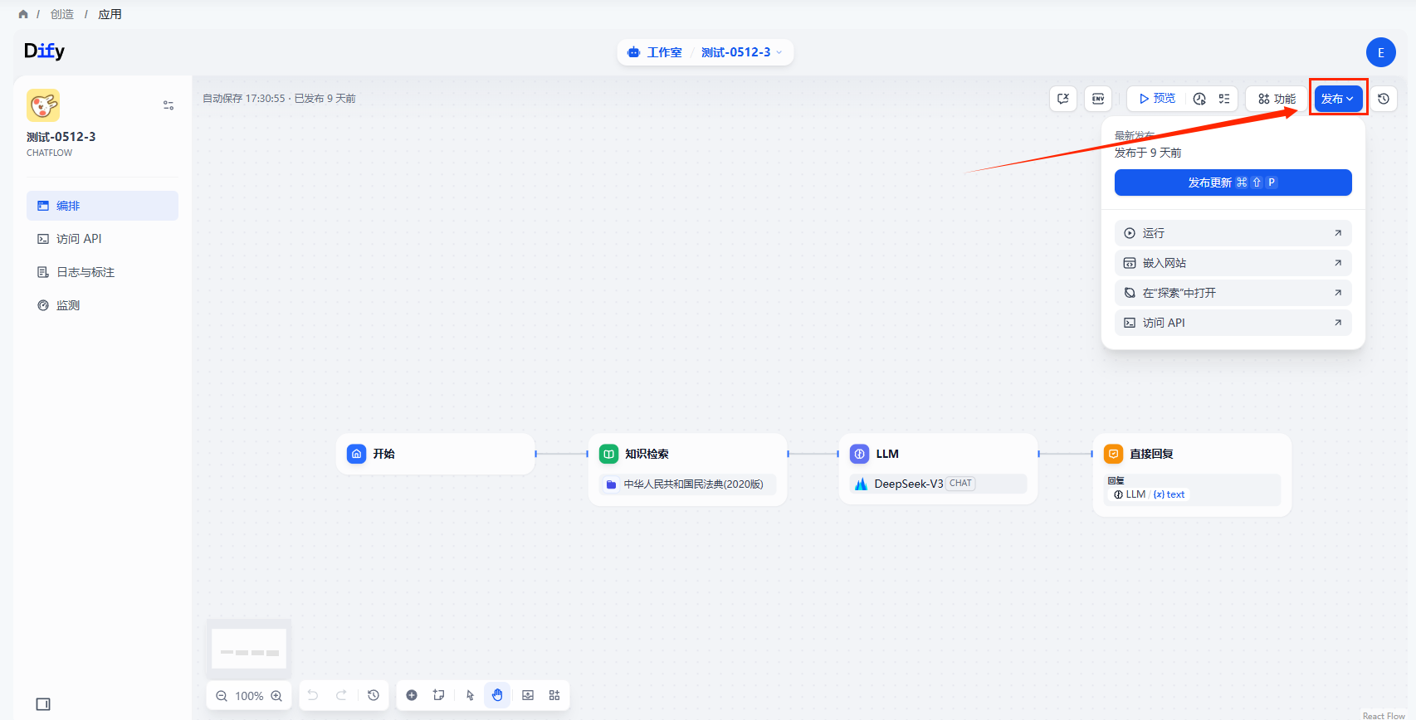Open app settings icon beside app avatar
Screen dimensions: 1416x720
click(168, 105)
